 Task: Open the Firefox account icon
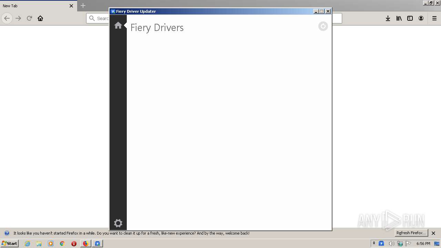(421, 18)
